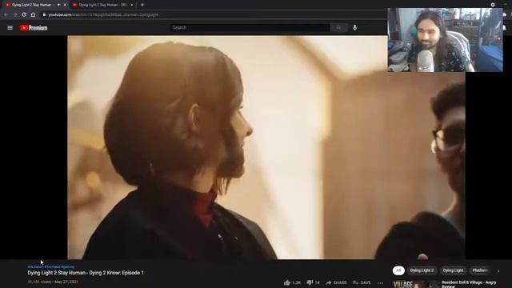This screenshot has height=288, width=512.
Task: Click the YouTube search magnifier button
Action: click(338, 28)
